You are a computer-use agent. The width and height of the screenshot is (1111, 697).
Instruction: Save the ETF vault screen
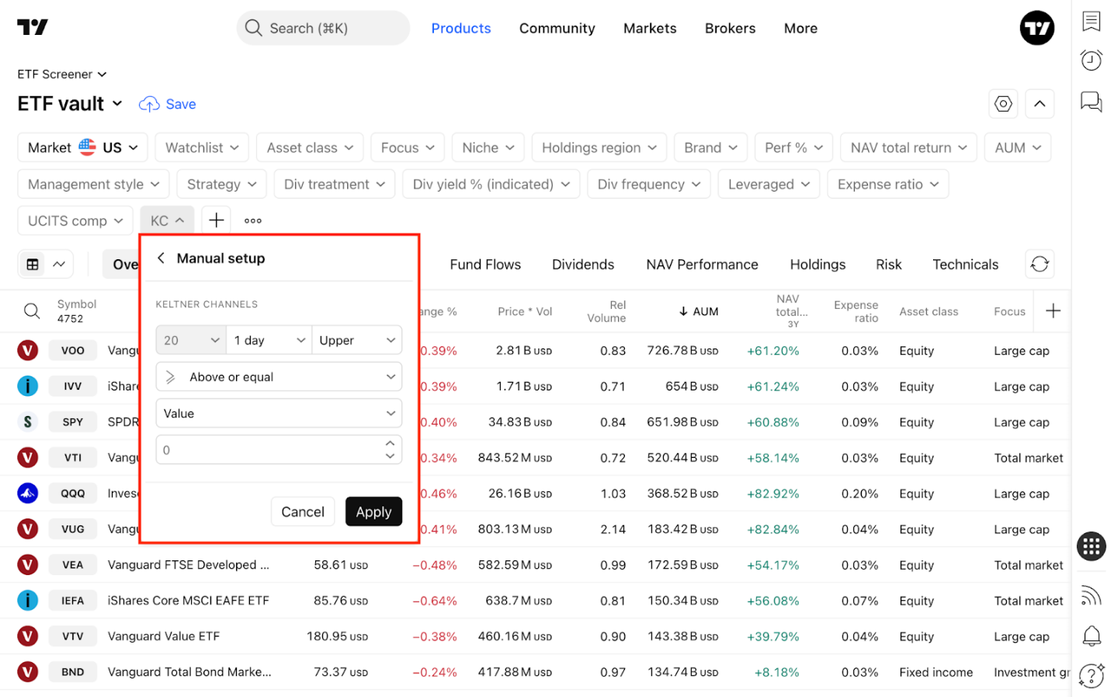168,104
